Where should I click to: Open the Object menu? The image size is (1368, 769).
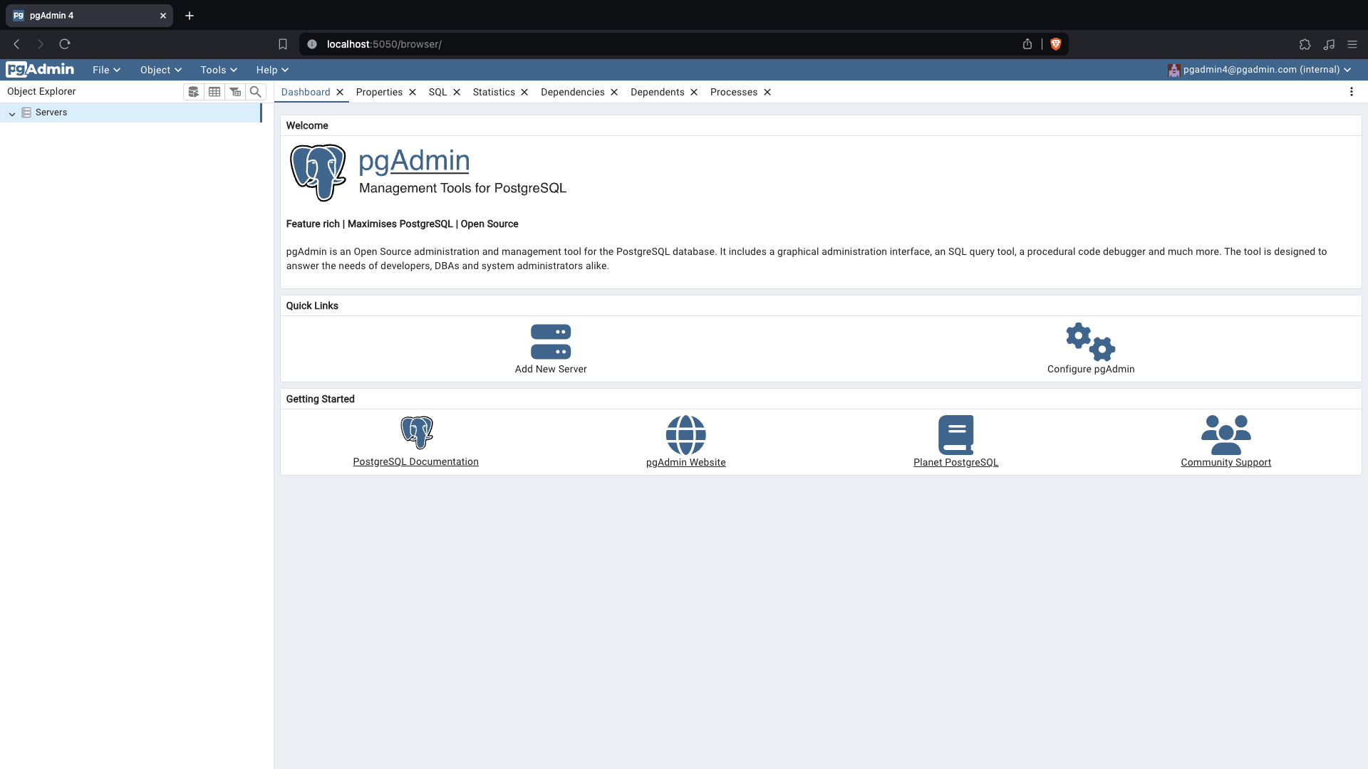[x=160, y=70]
